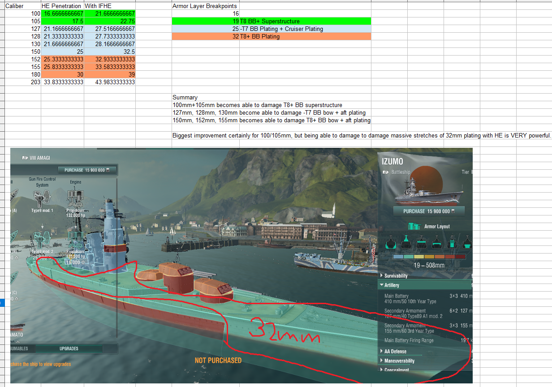
Task: Toggle the fourth armor layout filter icon
Action: (437, 243)
